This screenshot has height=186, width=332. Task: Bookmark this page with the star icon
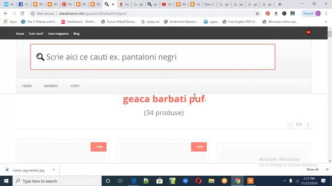point(257,13)
